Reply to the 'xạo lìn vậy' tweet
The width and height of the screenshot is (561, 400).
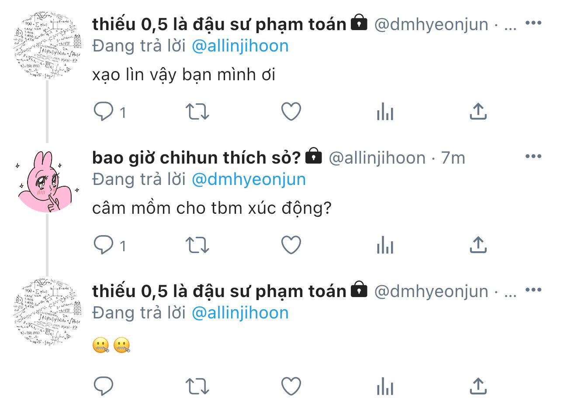click(104, 112)
